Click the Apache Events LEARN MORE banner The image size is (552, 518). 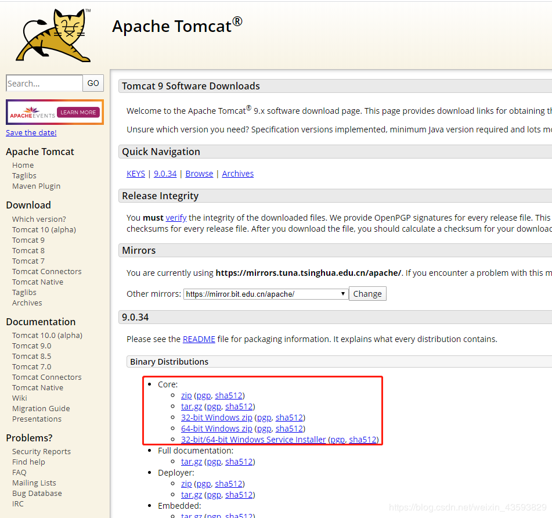tap(55, 112)
